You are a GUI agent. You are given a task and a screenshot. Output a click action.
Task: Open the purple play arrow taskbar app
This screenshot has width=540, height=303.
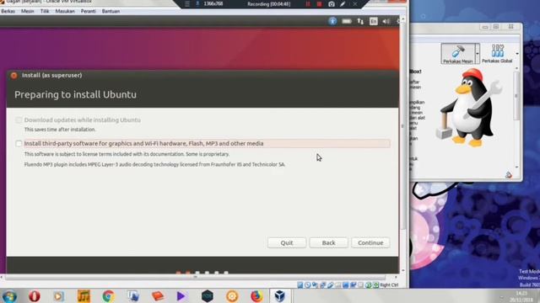tap(181, 296)
